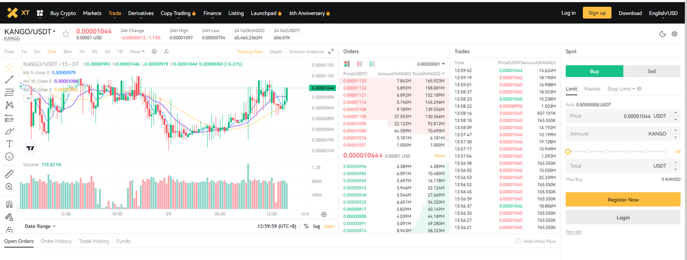The image size is (687, 260).
Task: Click the Register Now button
Action: 623,200
